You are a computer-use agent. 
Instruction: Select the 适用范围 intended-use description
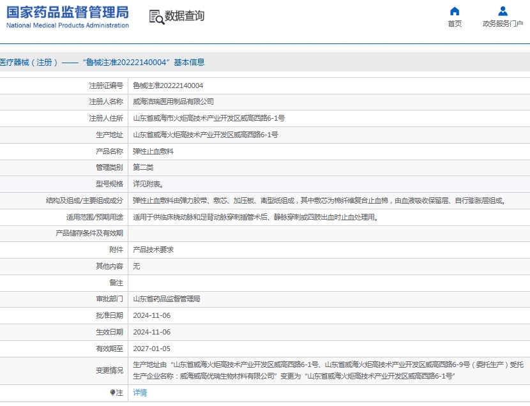(255, 217)
